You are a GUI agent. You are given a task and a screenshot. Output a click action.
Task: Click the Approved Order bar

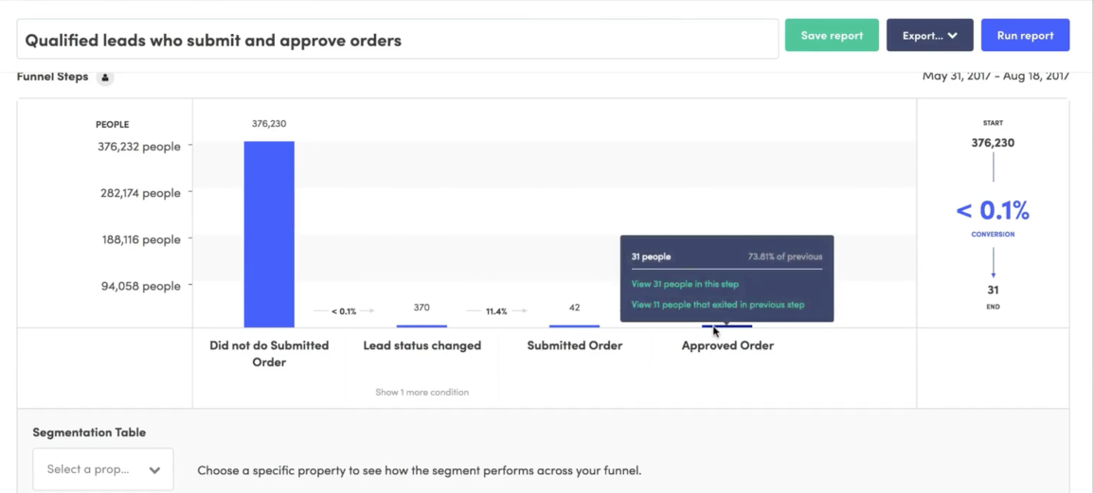[727, 326]
